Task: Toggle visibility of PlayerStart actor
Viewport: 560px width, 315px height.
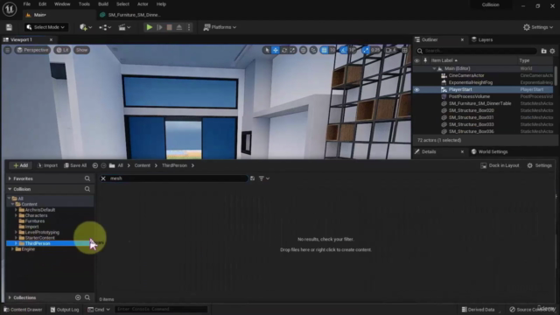Action: [416, 89]
